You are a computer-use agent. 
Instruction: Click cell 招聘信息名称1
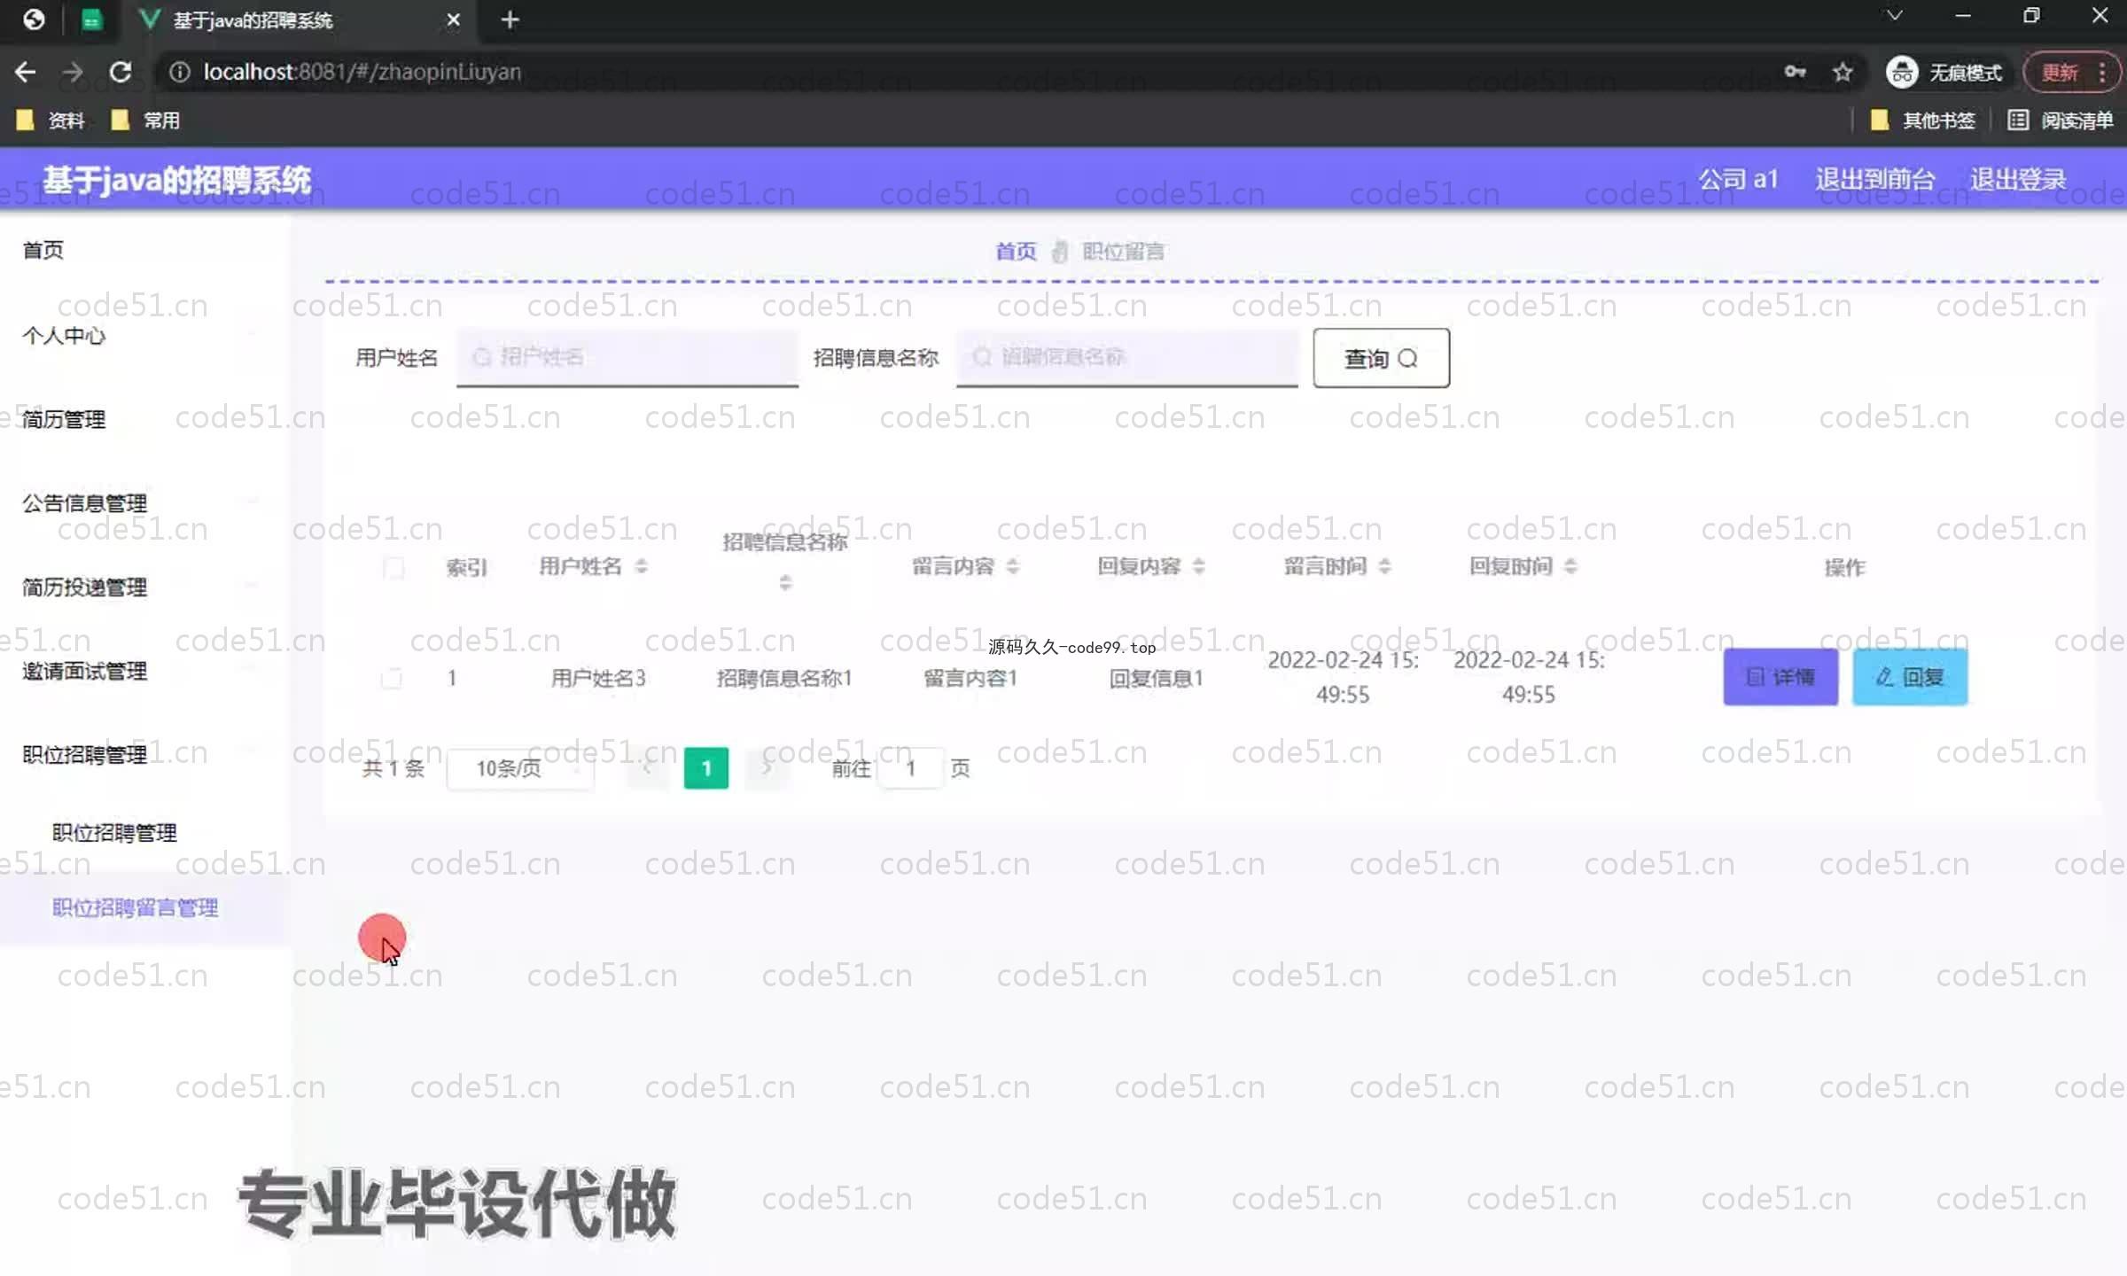tap(784, 679)
